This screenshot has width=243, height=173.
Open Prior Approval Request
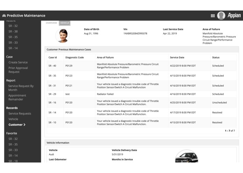click(x=18, y=70)
